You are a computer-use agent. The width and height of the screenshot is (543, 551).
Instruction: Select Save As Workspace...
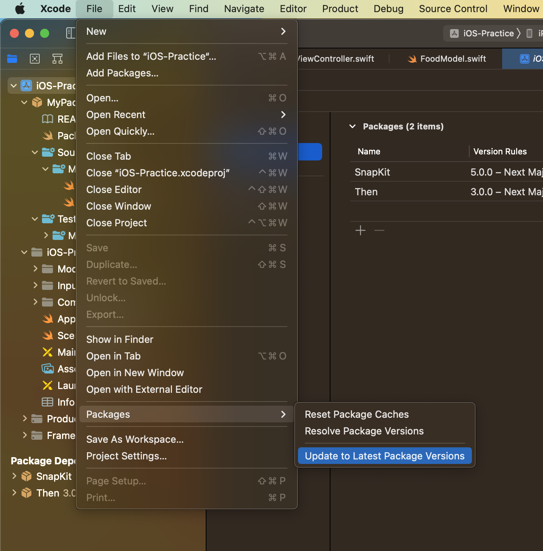pyautogui.click(x=187, y=439)
